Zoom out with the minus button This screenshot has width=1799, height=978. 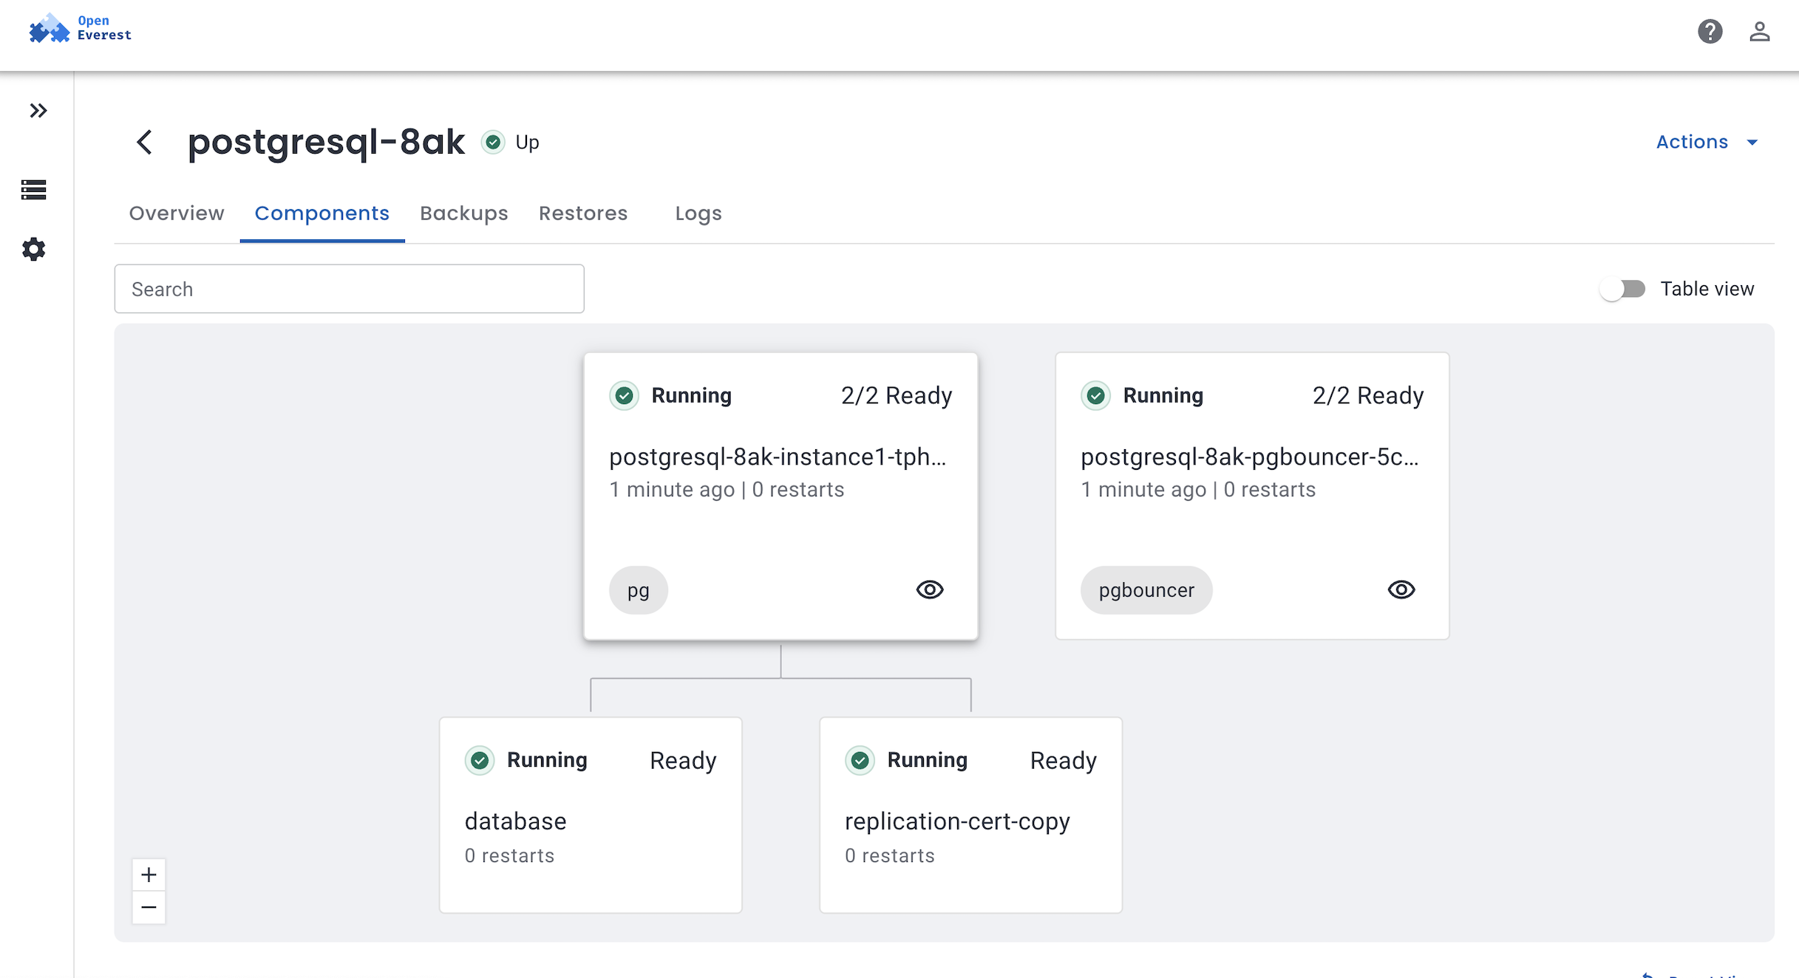[x=149, y=907]
